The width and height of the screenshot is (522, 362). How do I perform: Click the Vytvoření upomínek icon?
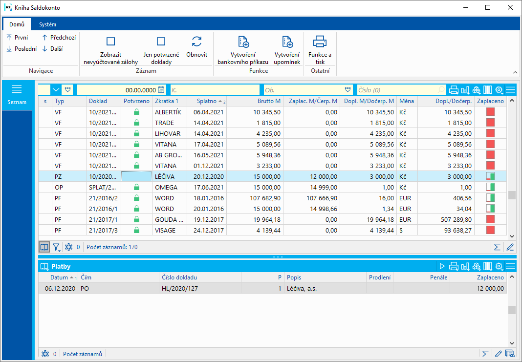click(x=287, y=42)
